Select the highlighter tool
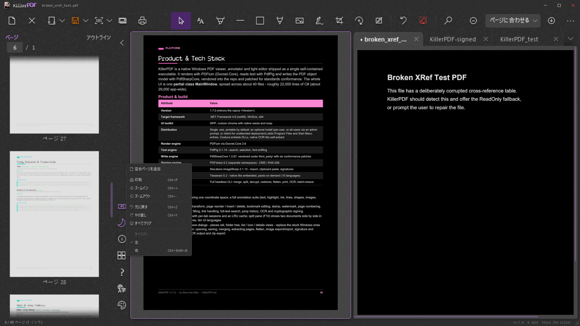Viewport: 580px width, 326px height. pyautogui.click(x=221, y=21)
